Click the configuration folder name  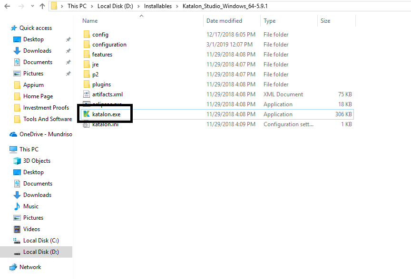click(x=109, y=45)
